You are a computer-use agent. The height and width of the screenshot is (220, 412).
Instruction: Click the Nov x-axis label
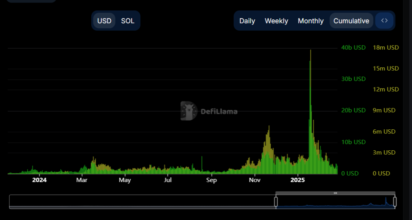click(x=255, y=180)
